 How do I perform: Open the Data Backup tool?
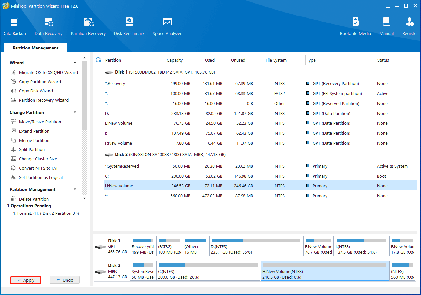tap(14, 26)
